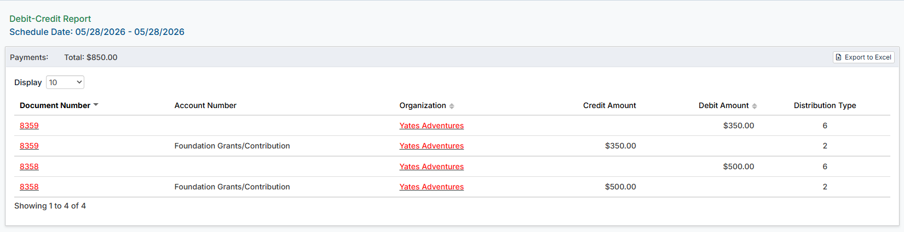This screenshot has width=904, height=232.
Task: Sort by Organization column header text
Action: [x=423, y=105]
